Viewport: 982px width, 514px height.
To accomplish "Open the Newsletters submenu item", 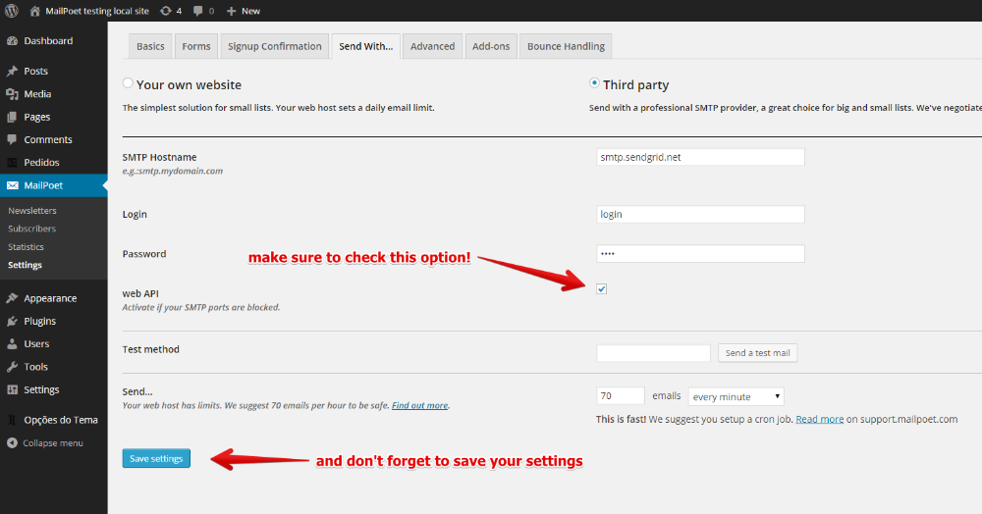I will click(x=32, y=211).
